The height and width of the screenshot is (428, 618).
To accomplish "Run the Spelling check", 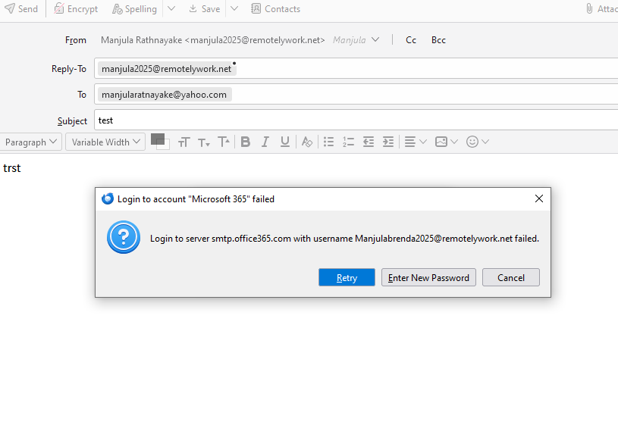I will click(135, 8).
